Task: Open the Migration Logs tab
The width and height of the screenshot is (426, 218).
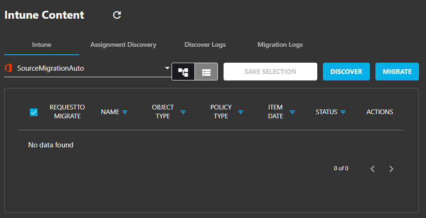Action: click(x=280, y=44)
